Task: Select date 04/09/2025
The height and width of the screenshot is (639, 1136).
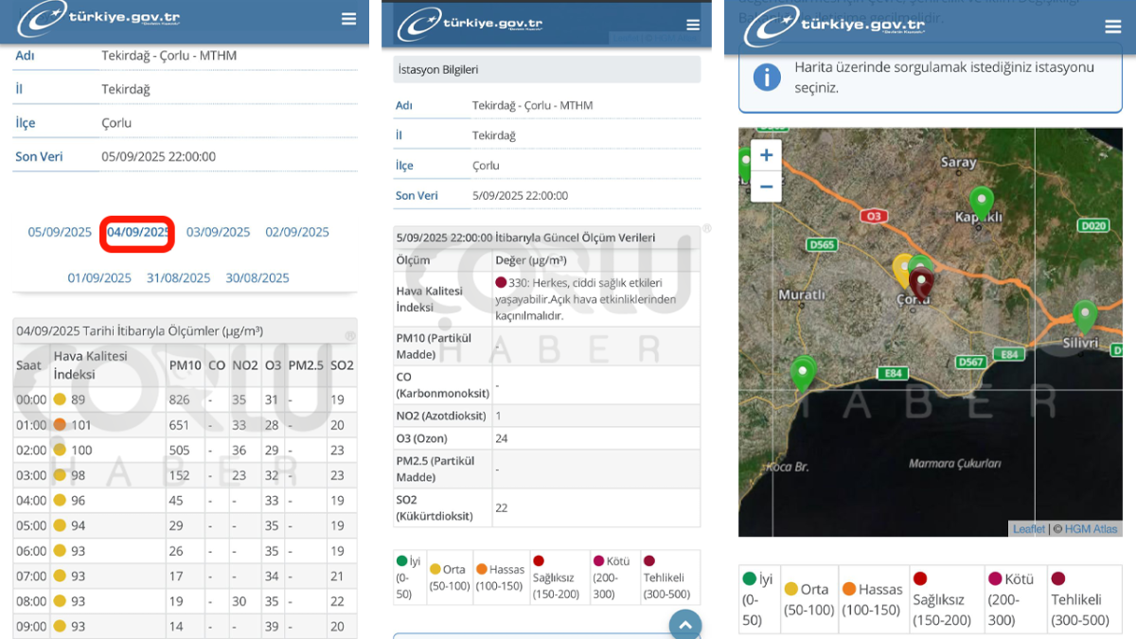Action: click(138, 232)
